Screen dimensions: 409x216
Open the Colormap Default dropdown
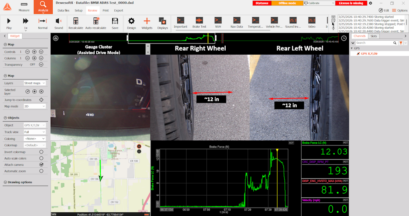point(35,145)
